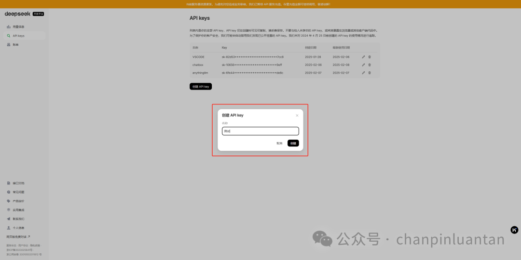
Task: Click the key value starting sk-6fe44
Action: [x=252, y=73]
